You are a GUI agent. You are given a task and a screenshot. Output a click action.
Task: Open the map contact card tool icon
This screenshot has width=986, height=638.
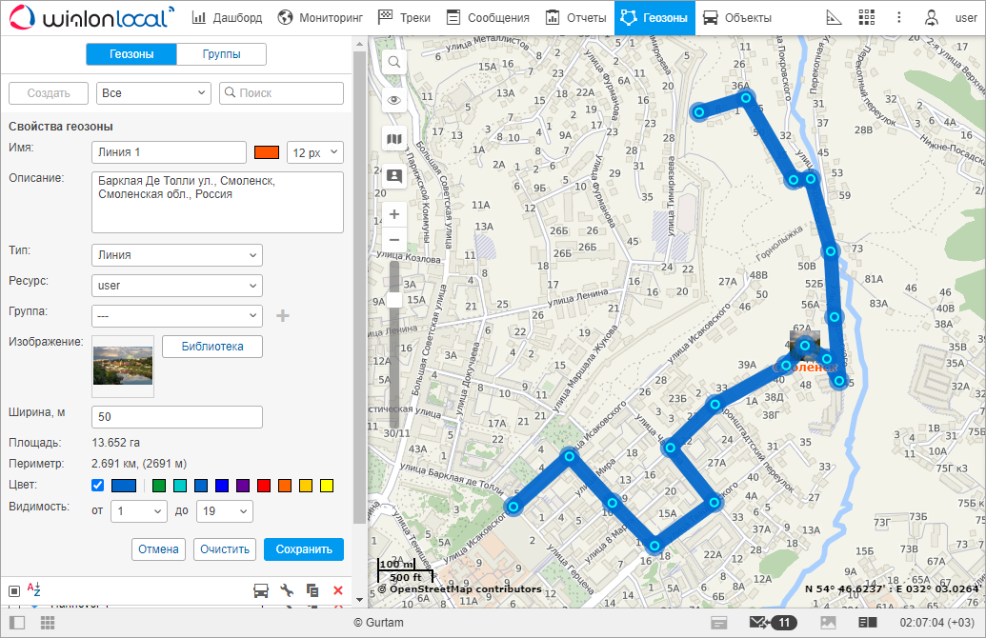coord(394,176)
